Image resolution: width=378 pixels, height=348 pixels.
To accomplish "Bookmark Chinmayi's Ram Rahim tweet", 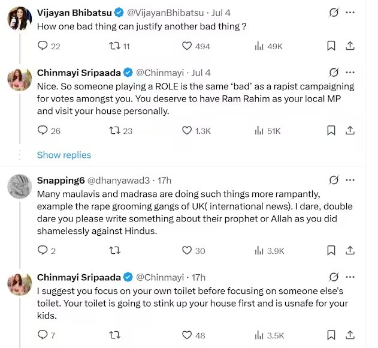I will click(331, 131).
